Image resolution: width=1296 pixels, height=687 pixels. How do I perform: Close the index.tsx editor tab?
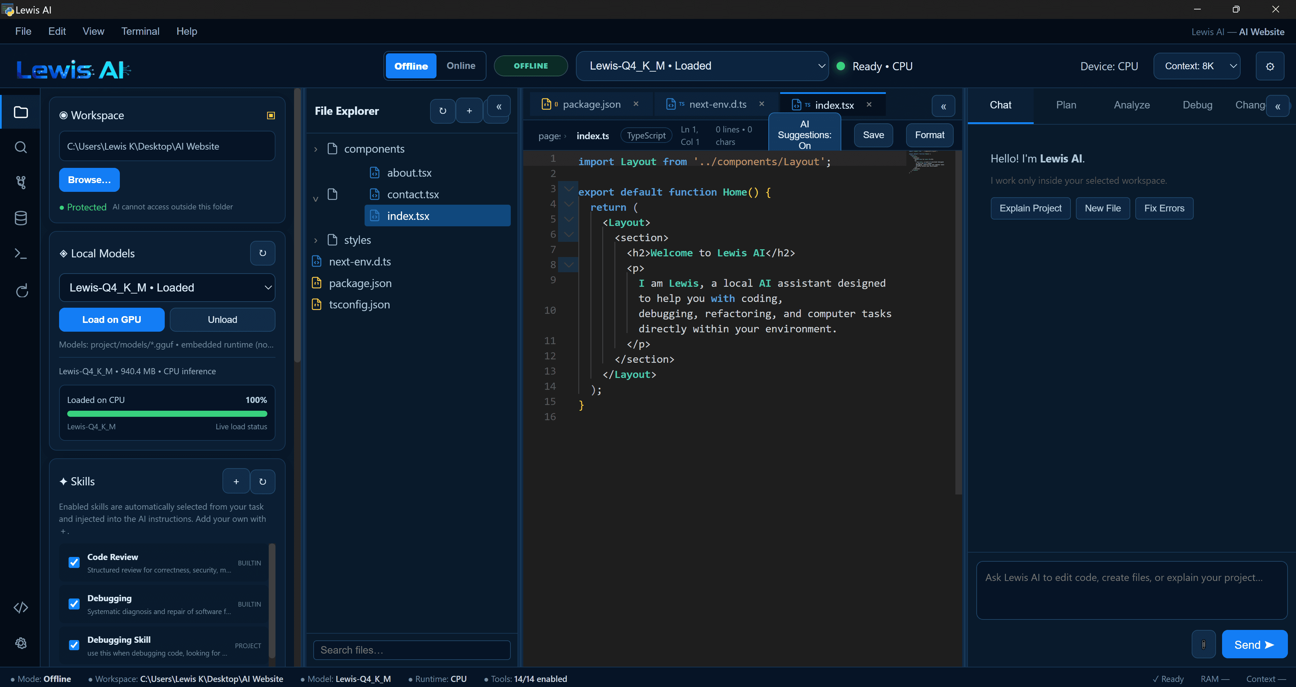pos(869,104)
